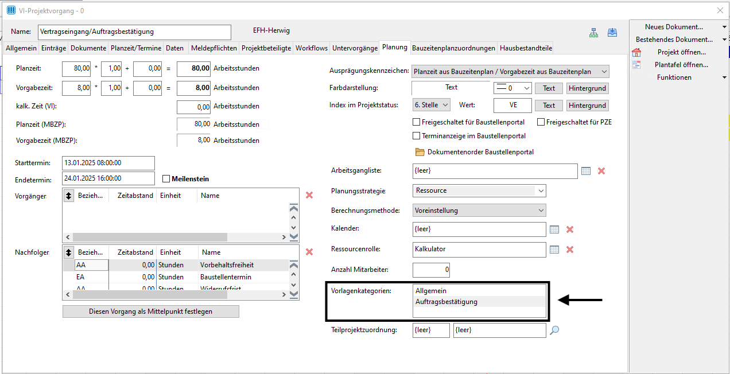Viewport: 730px width, 374px height.
Task: Check Terminanzeige im Baustellenportal
Action: coord(417,136)
